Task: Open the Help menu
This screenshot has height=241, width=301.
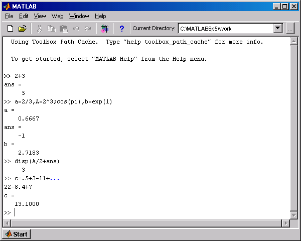Action: 100,16
